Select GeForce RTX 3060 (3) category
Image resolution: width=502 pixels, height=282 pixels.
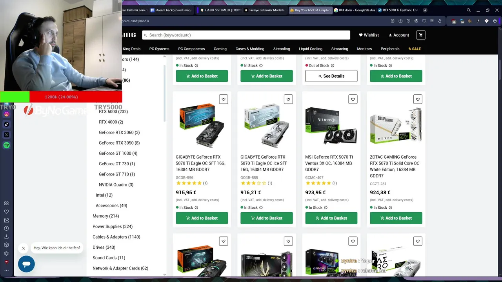click(119, 132)
